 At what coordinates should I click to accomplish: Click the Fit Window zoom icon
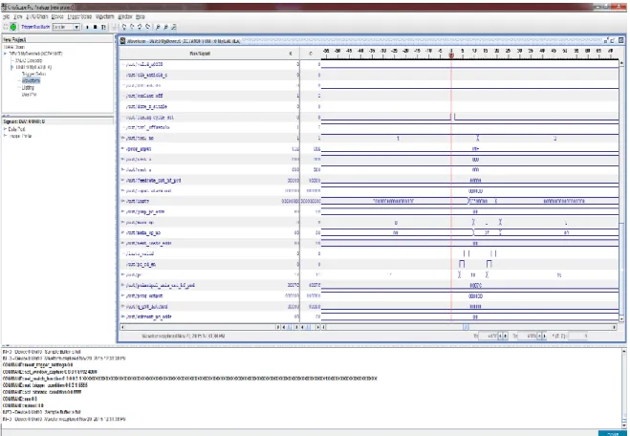[x=174, y=27]
